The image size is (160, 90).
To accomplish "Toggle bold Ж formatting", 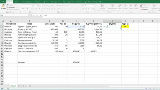I will click(23, 9).
